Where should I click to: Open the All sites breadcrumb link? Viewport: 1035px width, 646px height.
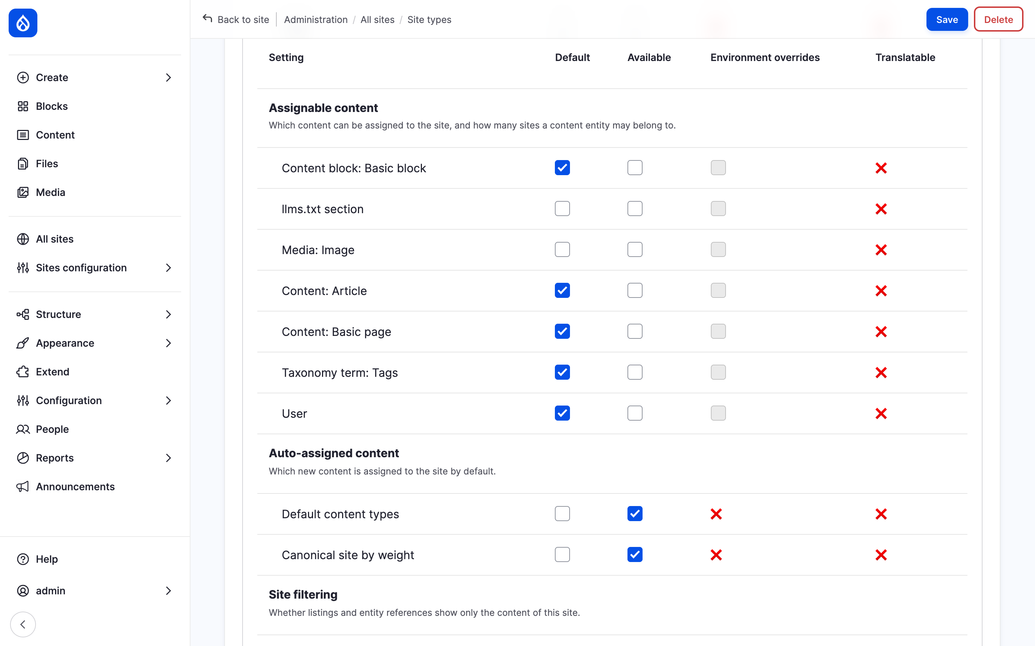[377, 20]
